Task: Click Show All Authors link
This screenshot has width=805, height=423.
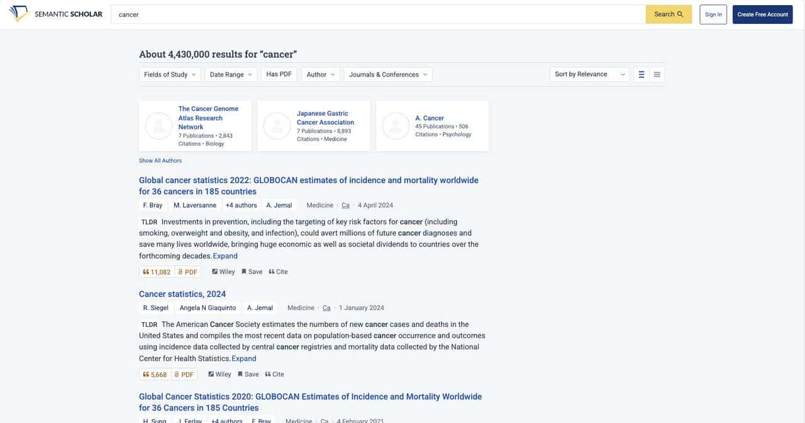Action: point(160,161)
